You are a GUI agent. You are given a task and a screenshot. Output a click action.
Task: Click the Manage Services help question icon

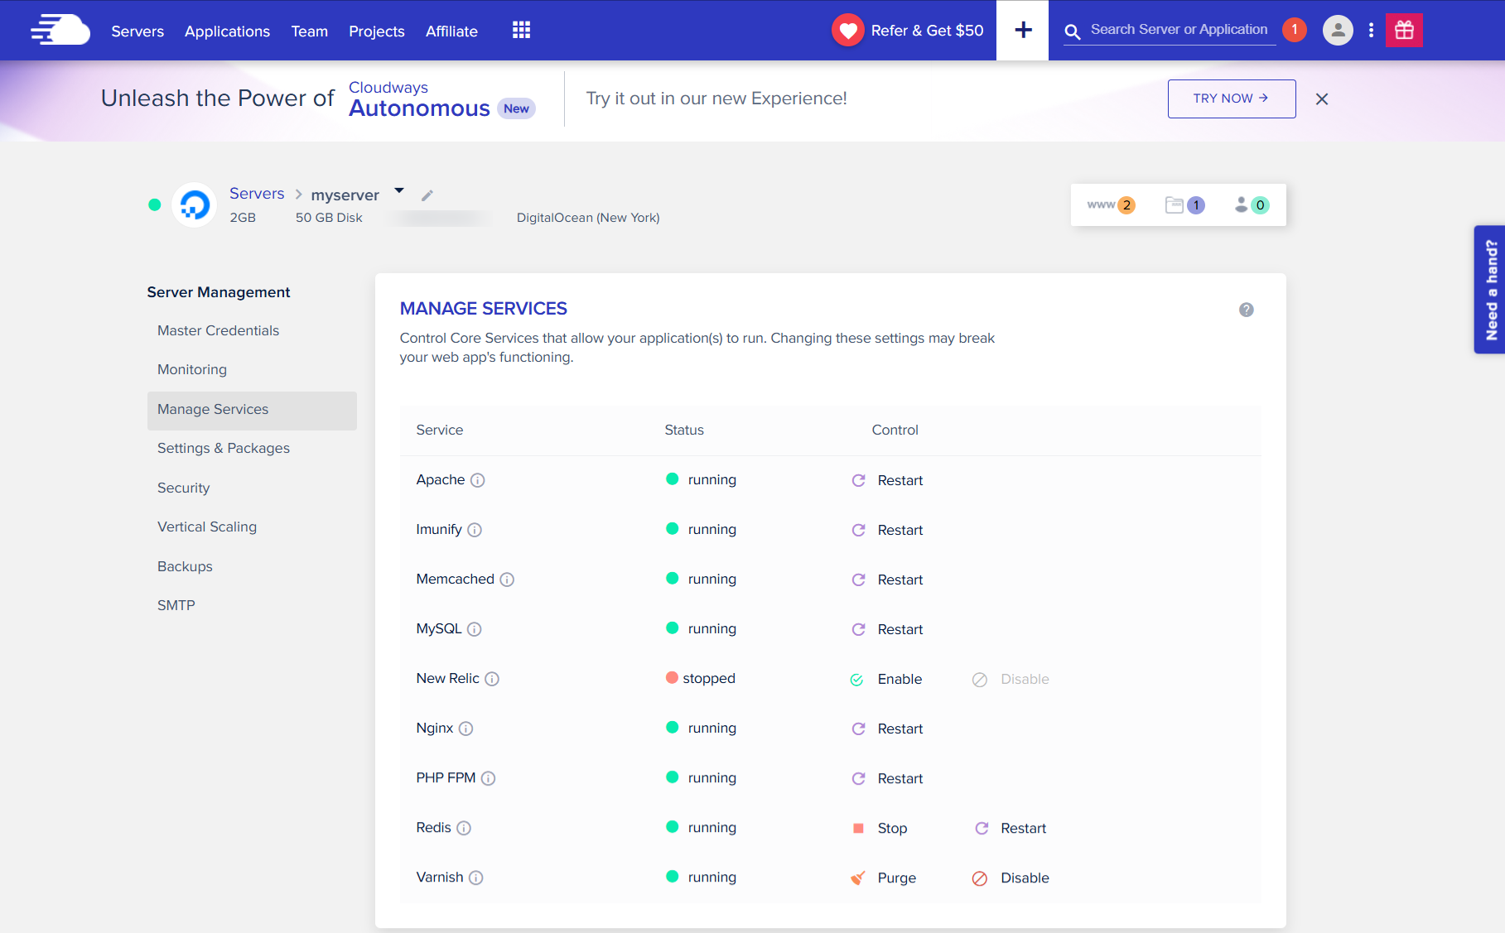tap(1246, 310)
